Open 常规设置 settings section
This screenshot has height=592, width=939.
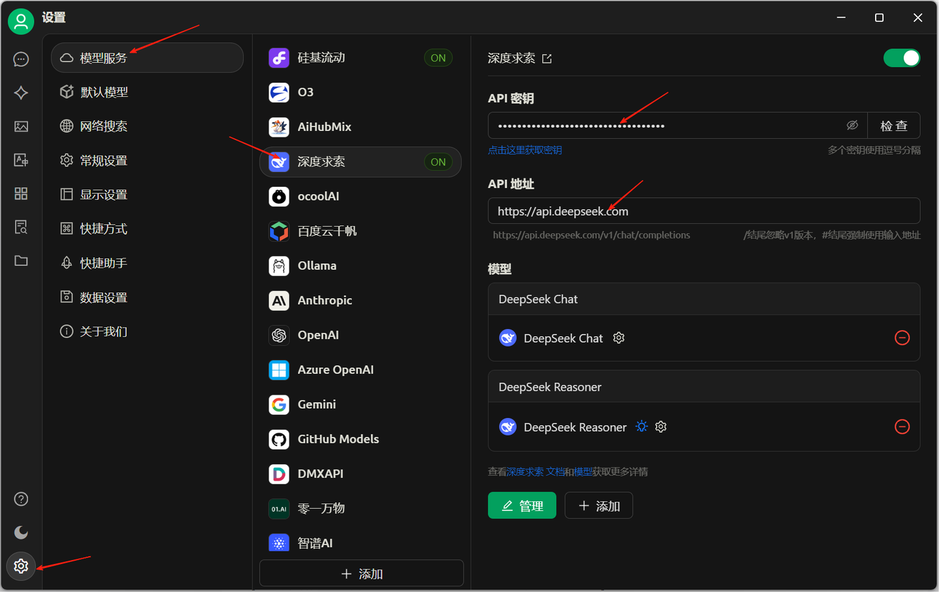coord(147,160)
